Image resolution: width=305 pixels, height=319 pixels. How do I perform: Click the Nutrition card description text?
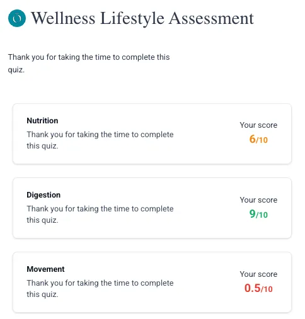[100, 140]
